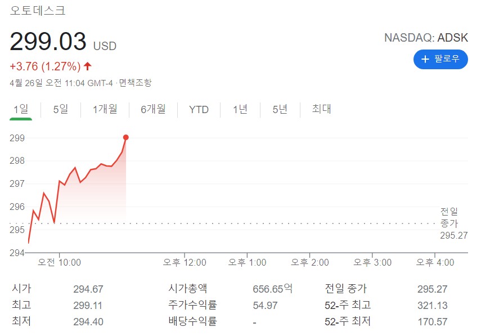Choose the 1년 range tab
The image size is (481, 336).
coord(240,109)
